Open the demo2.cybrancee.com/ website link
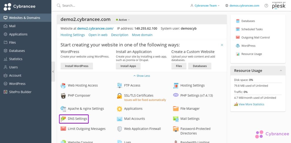 95,29
